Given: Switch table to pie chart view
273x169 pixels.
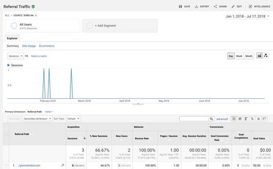Looking at the screenshot, I should click(240, 119).
